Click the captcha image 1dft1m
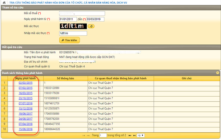This screenshot has height=139, width=221. [x=73, y=26]
